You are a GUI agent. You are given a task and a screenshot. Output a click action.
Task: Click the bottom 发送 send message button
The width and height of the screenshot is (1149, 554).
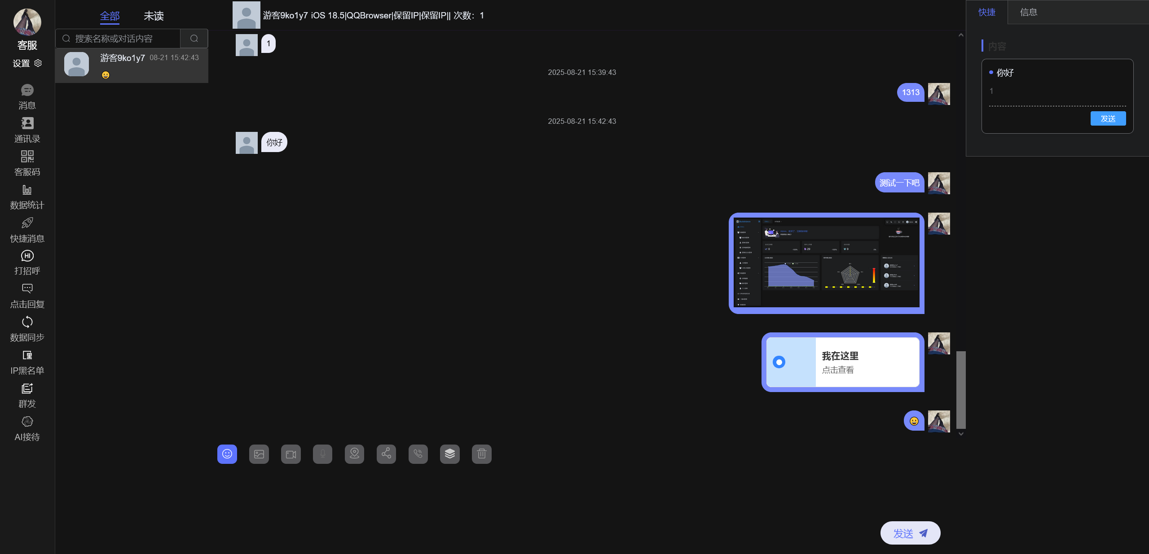[910, 533]
